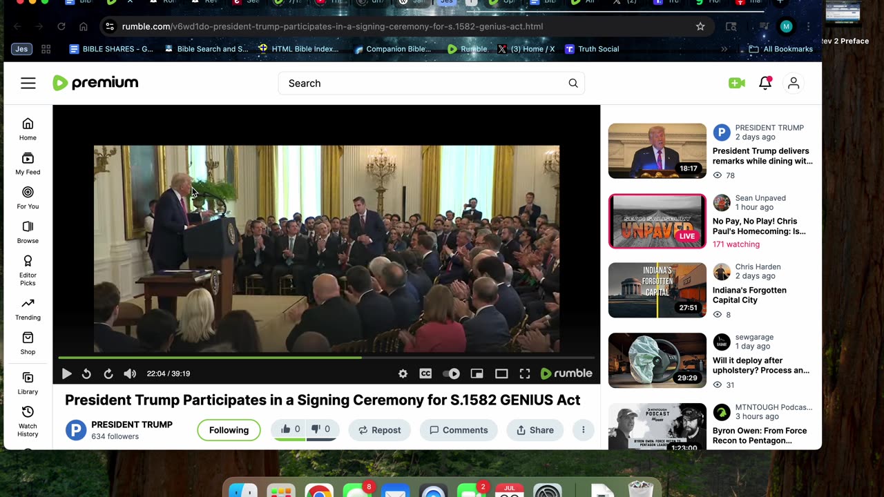
Task: Open My Feed in sidebar
Action: coord(28,164)
